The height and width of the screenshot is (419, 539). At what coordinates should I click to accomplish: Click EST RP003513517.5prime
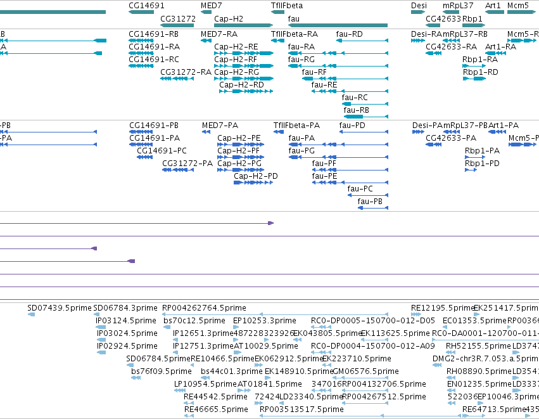pos(302,409)
